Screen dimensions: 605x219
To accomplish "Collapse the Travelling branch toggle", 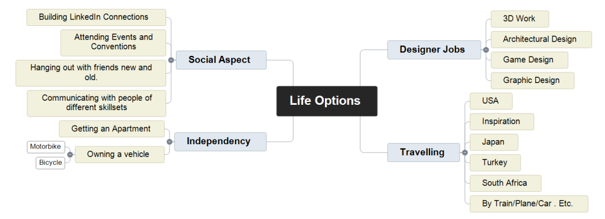I will [x=464, y=152].
